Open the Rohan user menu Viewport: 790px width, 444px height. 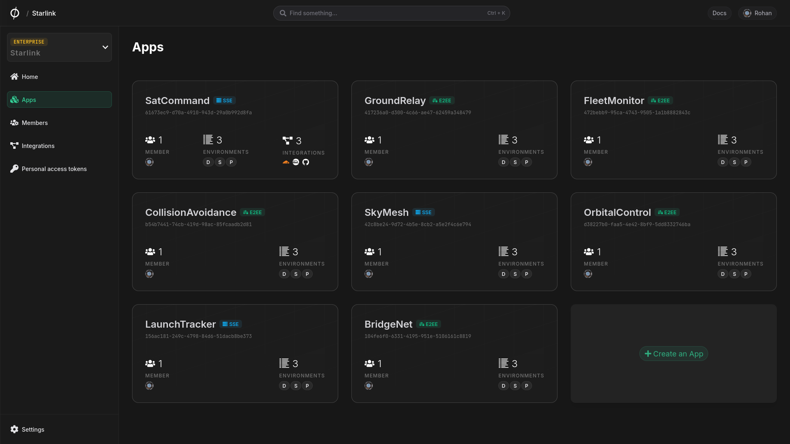tap(757, 13)
